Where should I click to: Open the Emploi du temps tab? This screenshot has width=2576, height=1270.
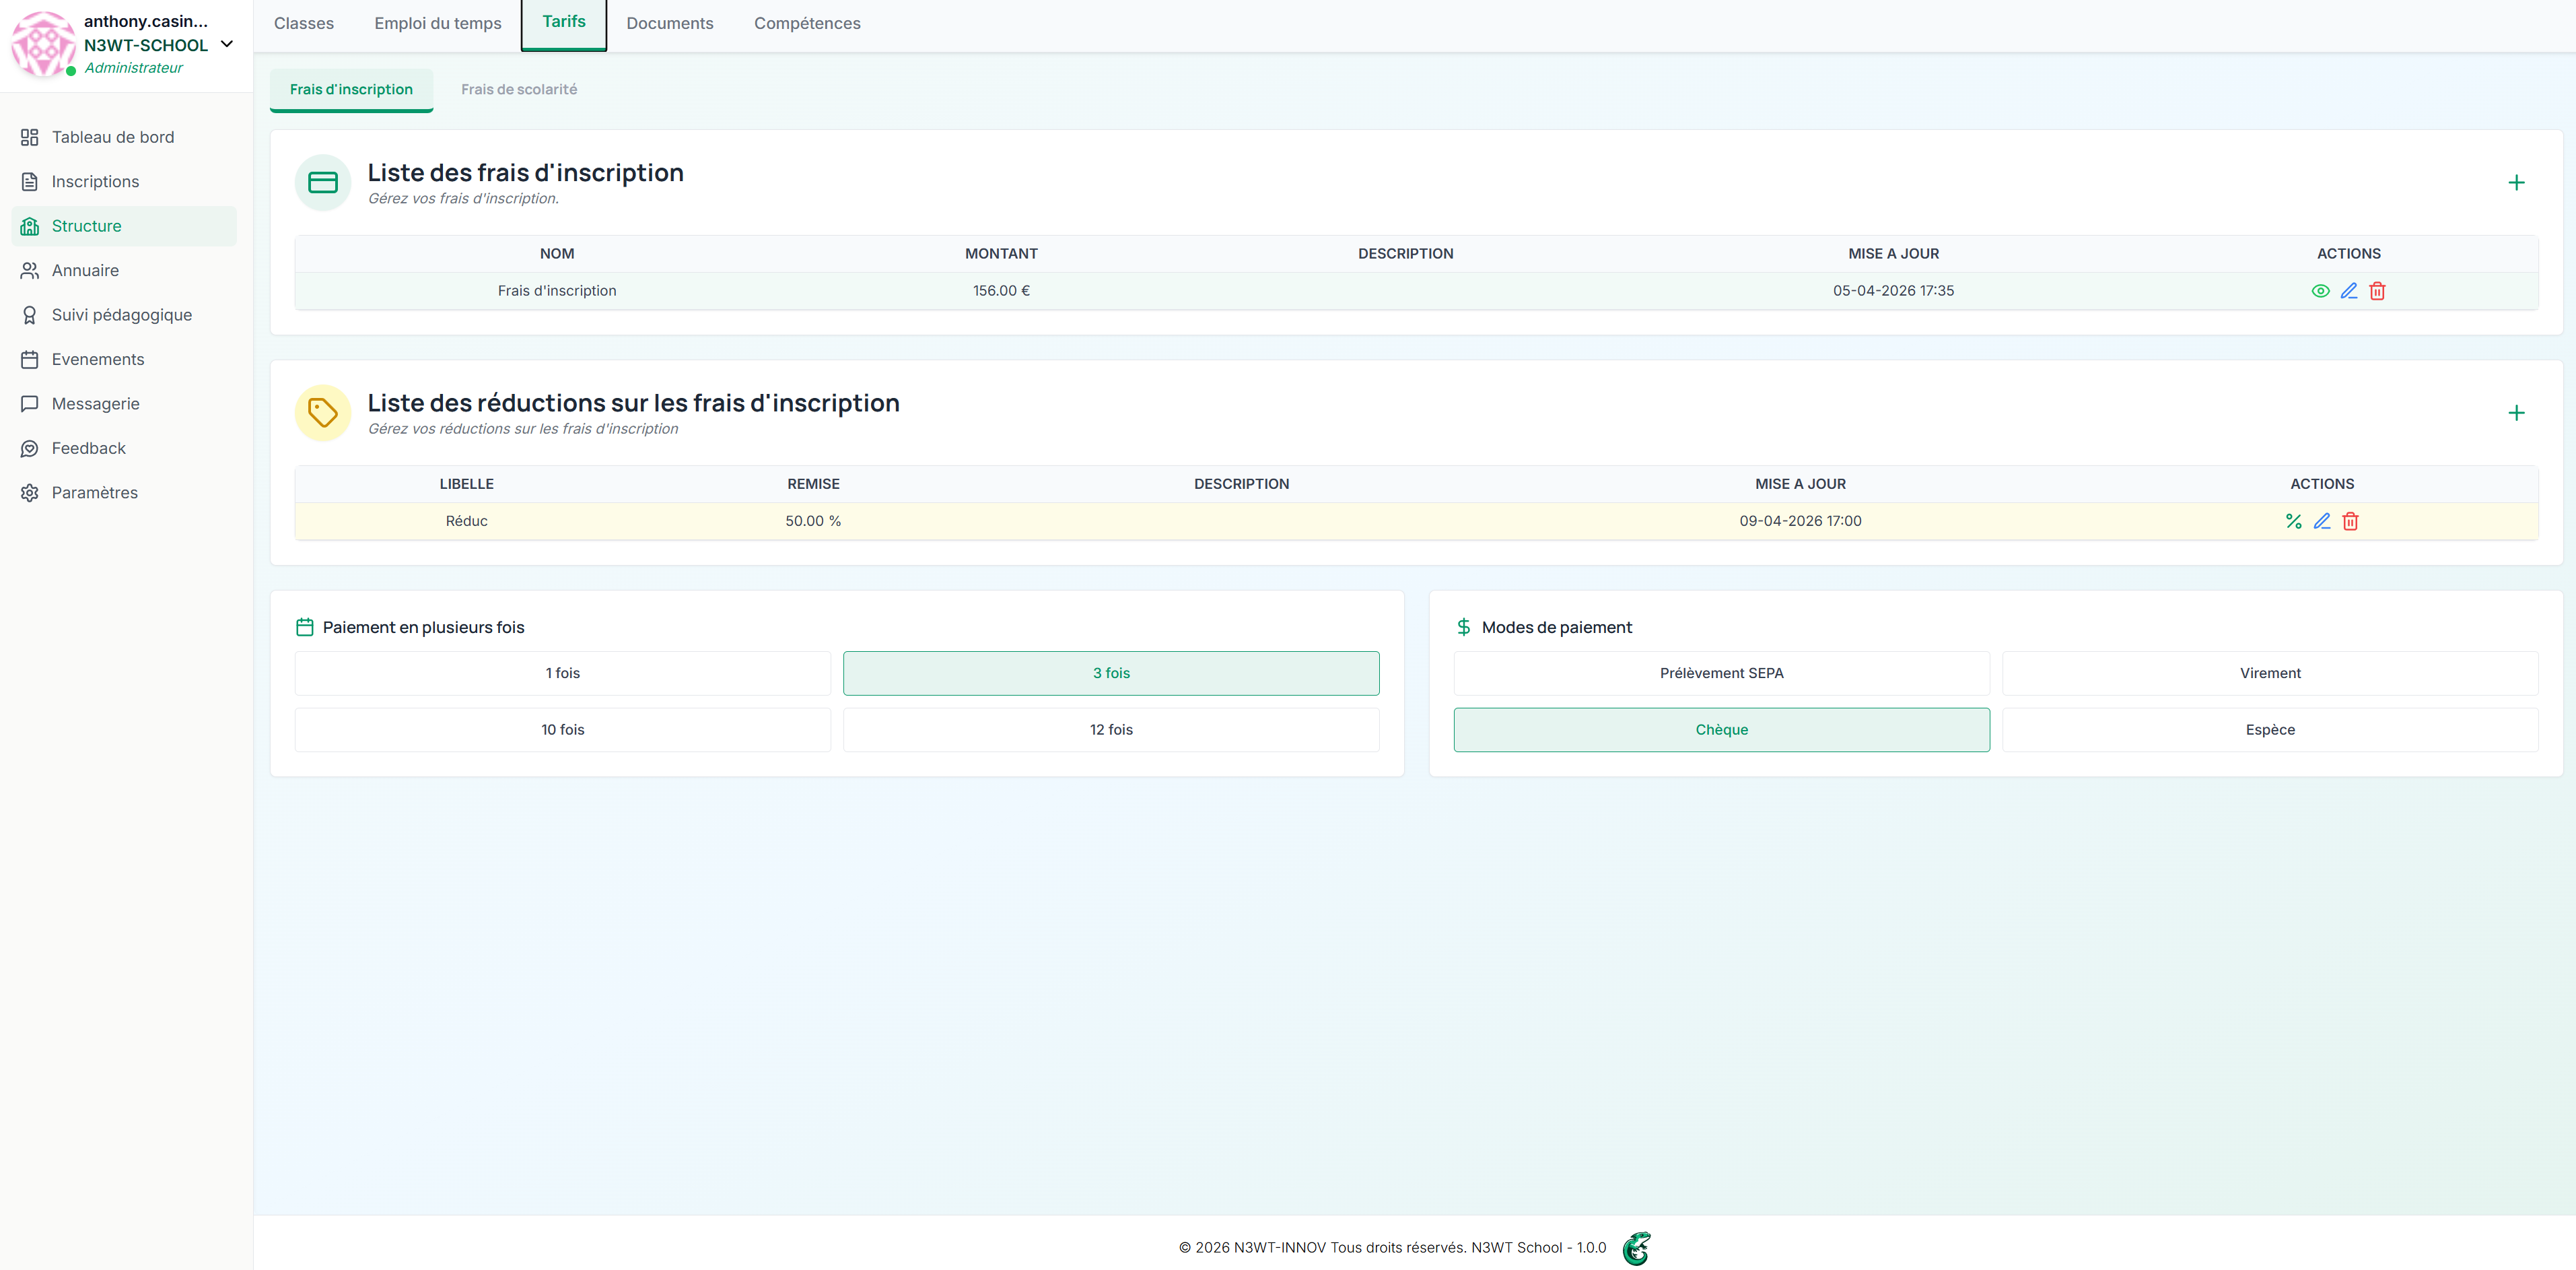438,23
